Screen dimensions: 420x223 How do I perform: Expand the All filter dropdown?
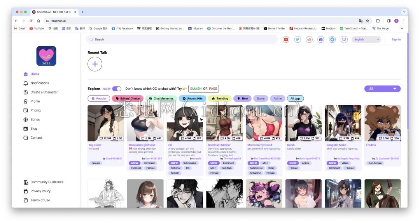[x=382, y=89]
